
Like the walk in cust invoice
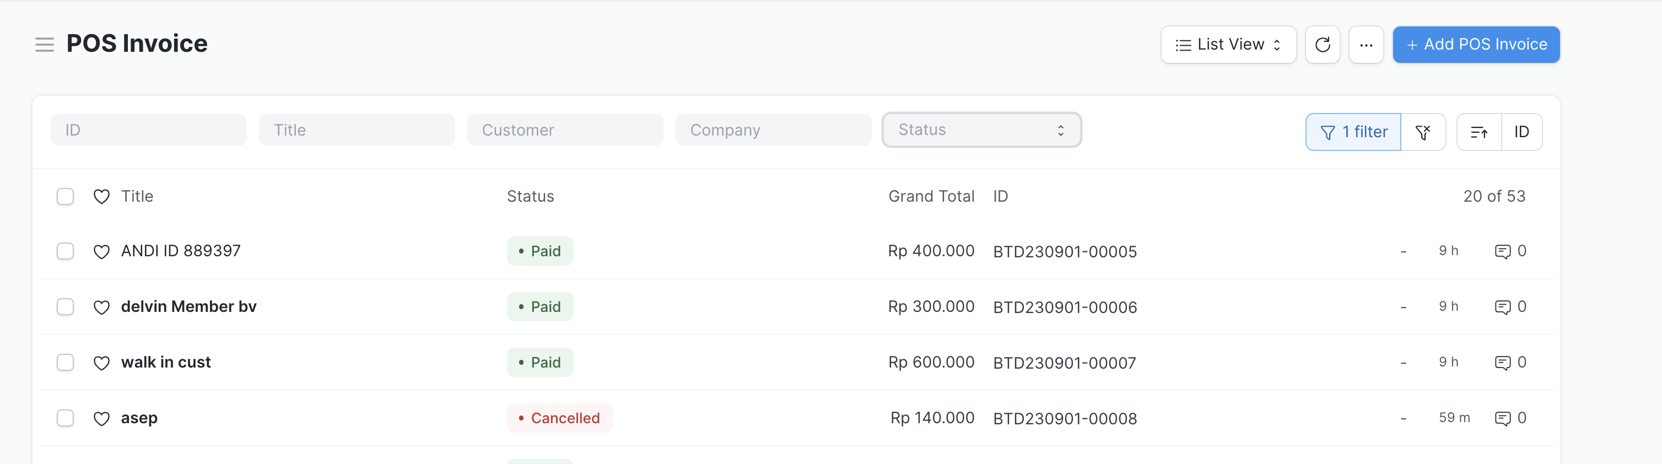point(101,363)
